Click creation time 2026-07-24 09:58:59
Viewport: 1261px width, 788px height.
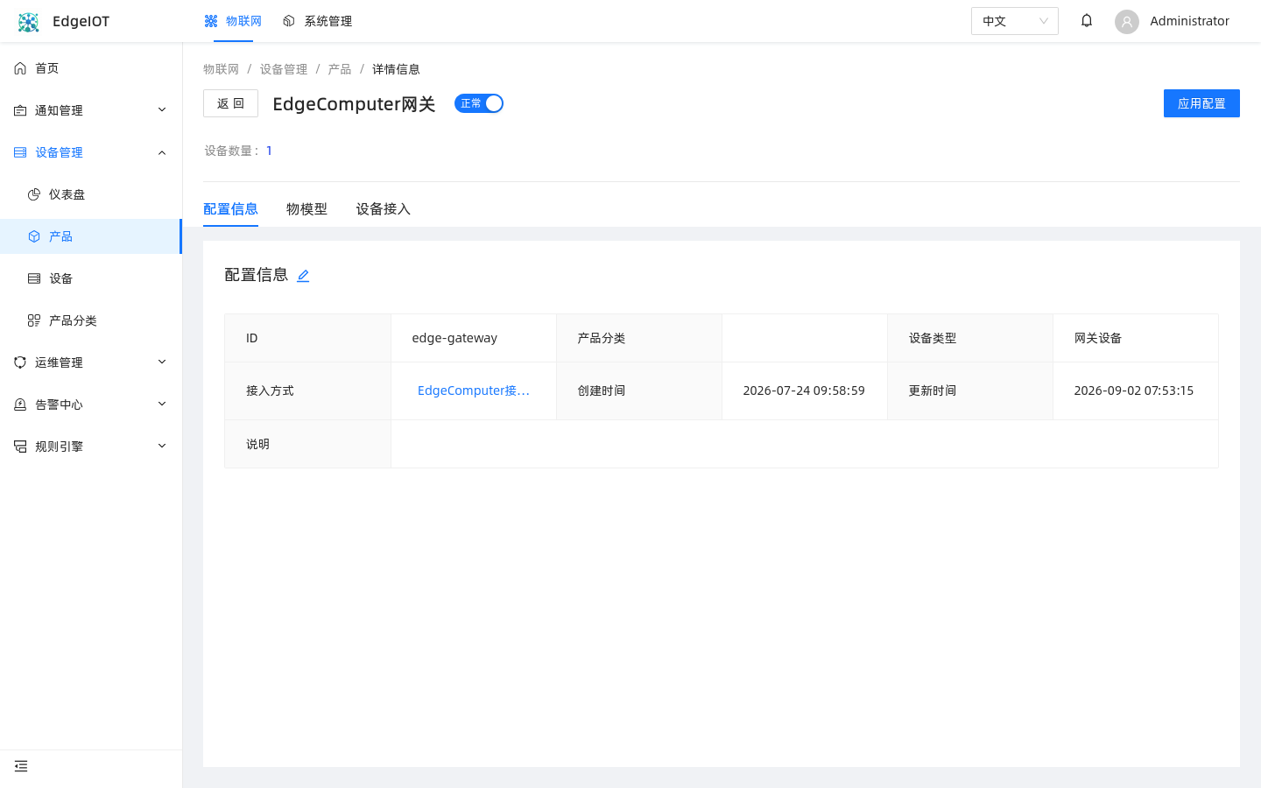[x=804, y=390]
